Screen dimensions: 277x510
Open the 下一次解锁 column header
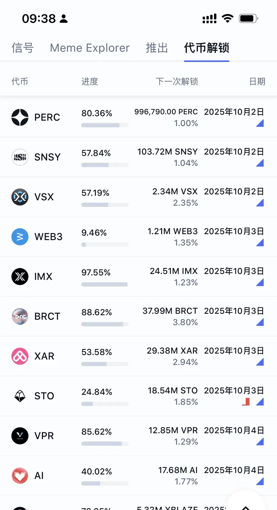(177, 81)
